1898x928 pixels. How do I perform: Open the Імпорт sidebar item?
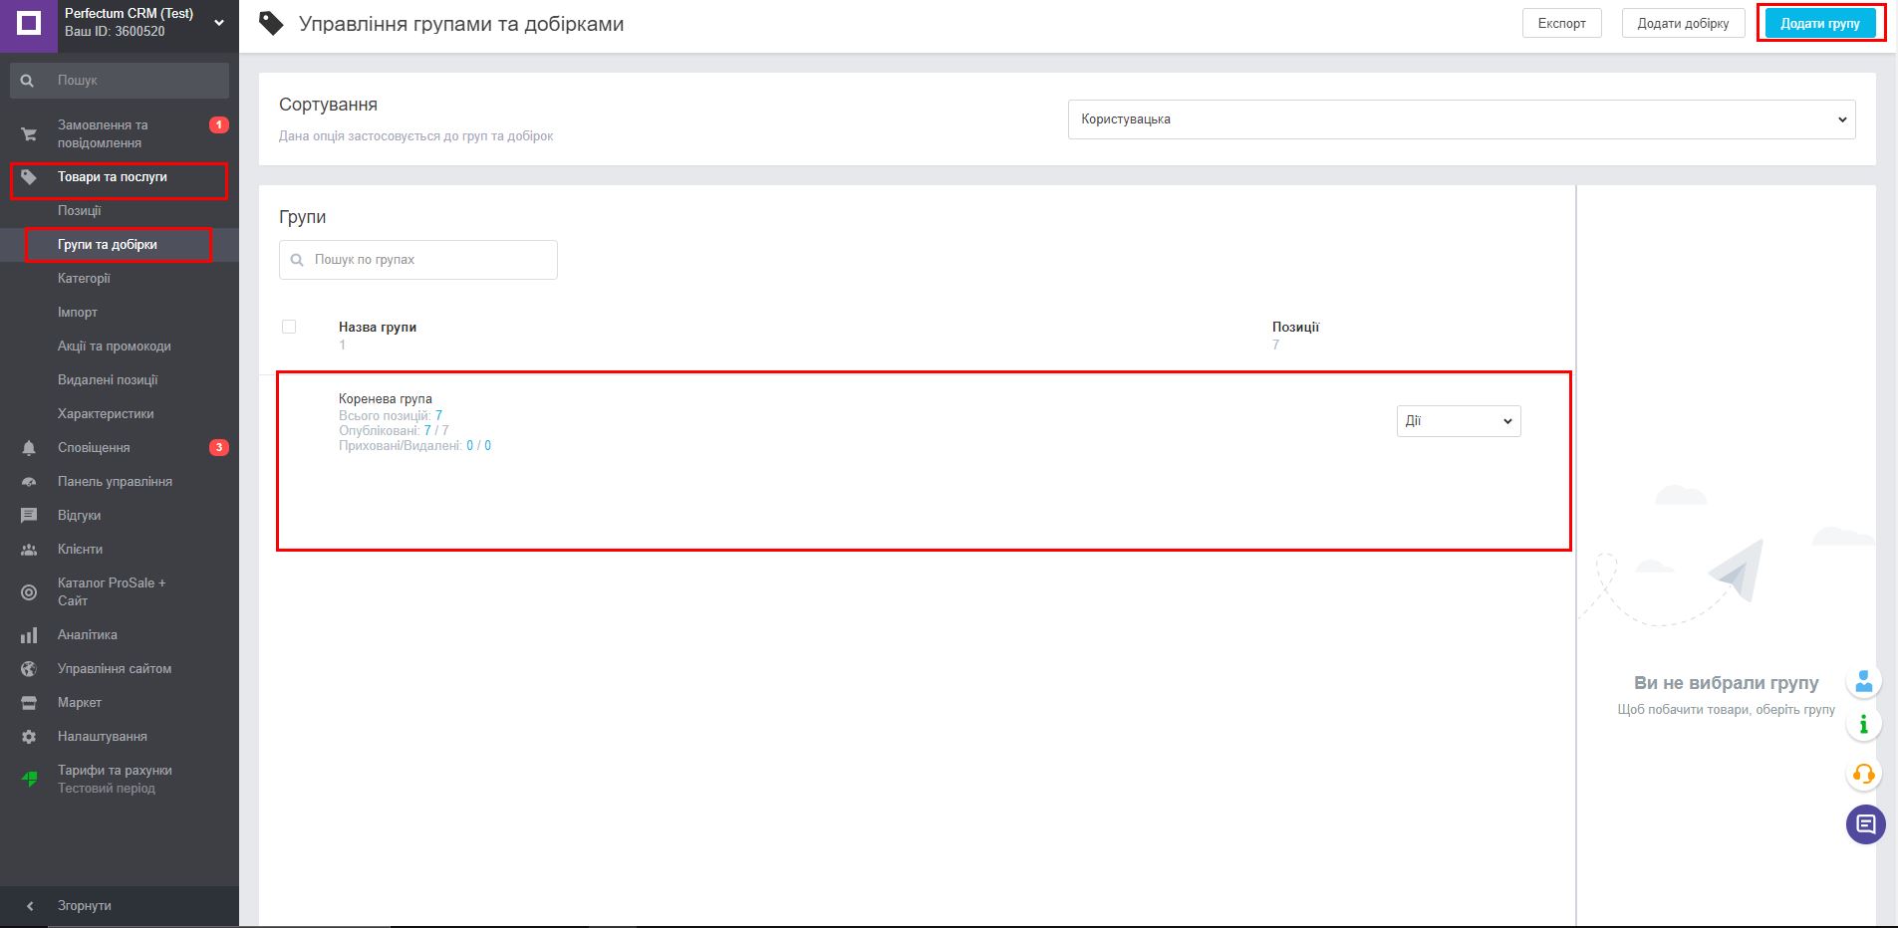(78, 313)
